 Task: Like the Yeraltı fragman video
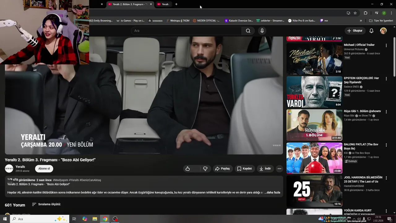tap(187, 168)
